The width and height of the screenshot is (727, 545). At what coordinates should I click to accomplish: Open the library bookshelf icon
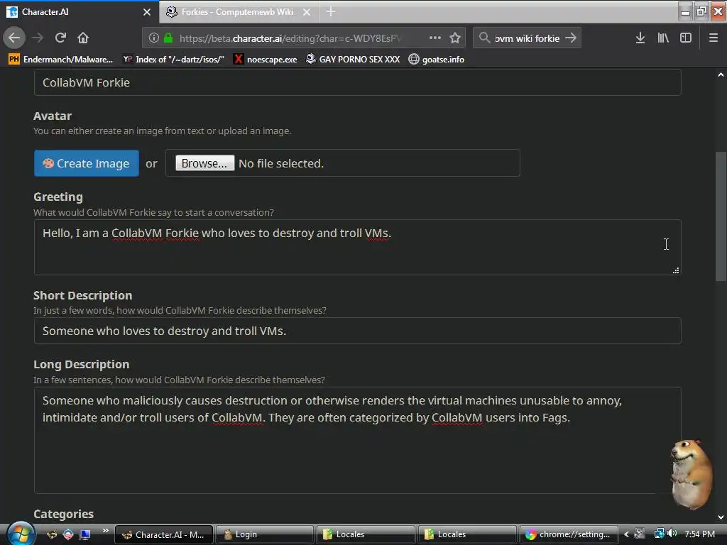click(x=663, y=38)
